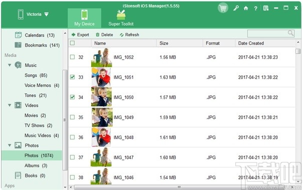Open help question mark icon

click(255, 9)
